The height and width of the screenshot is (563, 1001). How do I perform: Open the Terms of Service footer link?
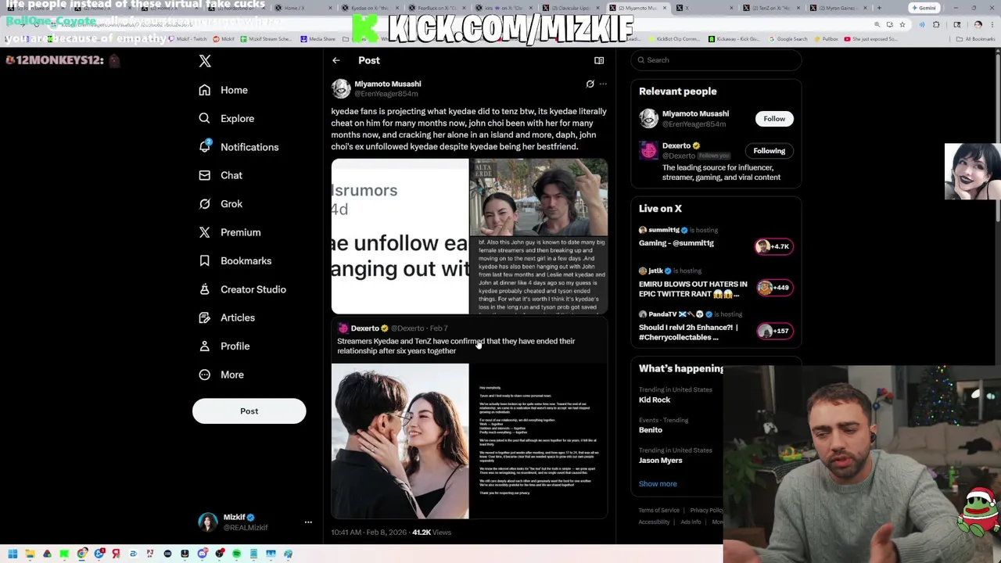click(659, 511)
